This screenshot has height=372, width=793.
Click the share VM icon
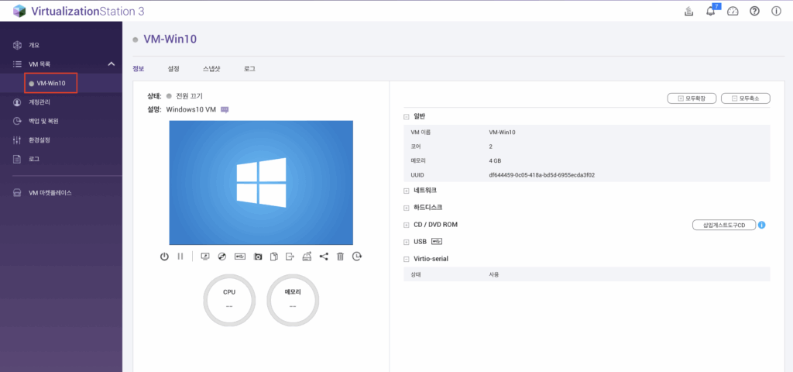(324, 257)
